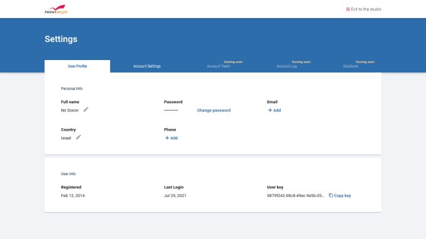Click the plus icon under Email
Viewport: 426px width, 239px height.
pyautogui.click(x=270, y=110)
